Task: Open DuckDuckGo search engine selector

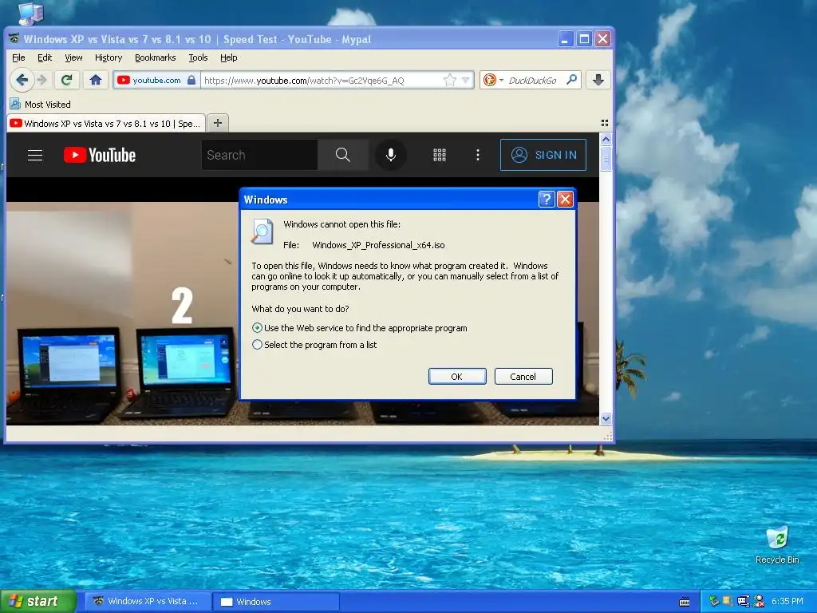Action: pos(493,81)
